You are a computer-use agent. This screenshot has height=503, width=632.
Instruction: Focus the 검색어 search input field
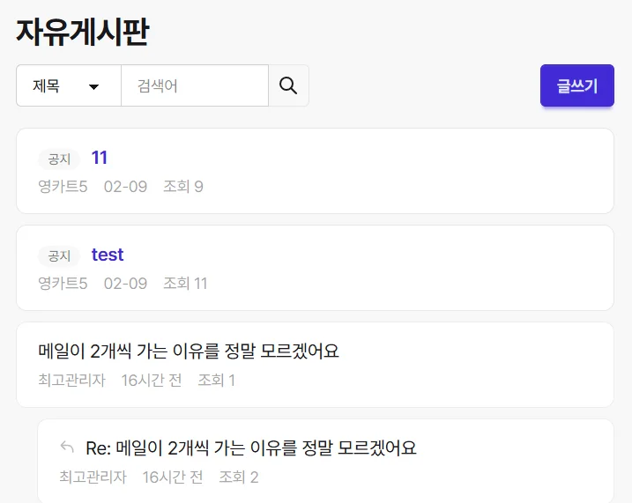click(195, 85)
